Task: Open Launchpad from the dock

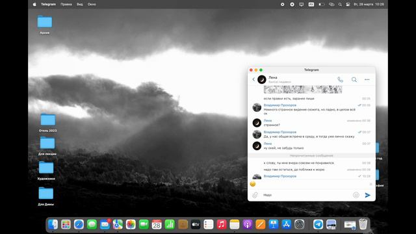Action: 66,224
